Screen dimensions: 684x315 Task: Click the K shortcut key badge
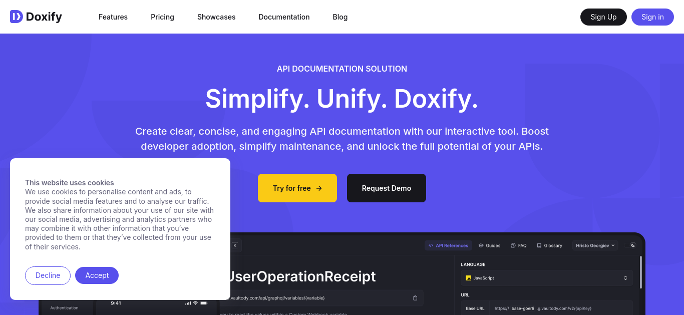click(235, 245)
